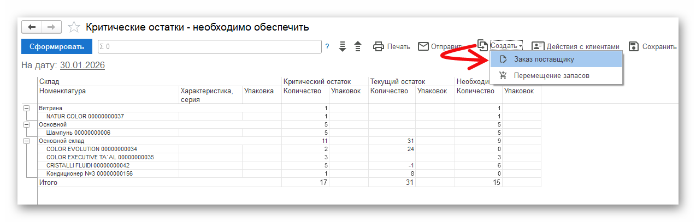Collapse all groups with double up arrow icon
This screenshot has width=696, height=222.
358,46
